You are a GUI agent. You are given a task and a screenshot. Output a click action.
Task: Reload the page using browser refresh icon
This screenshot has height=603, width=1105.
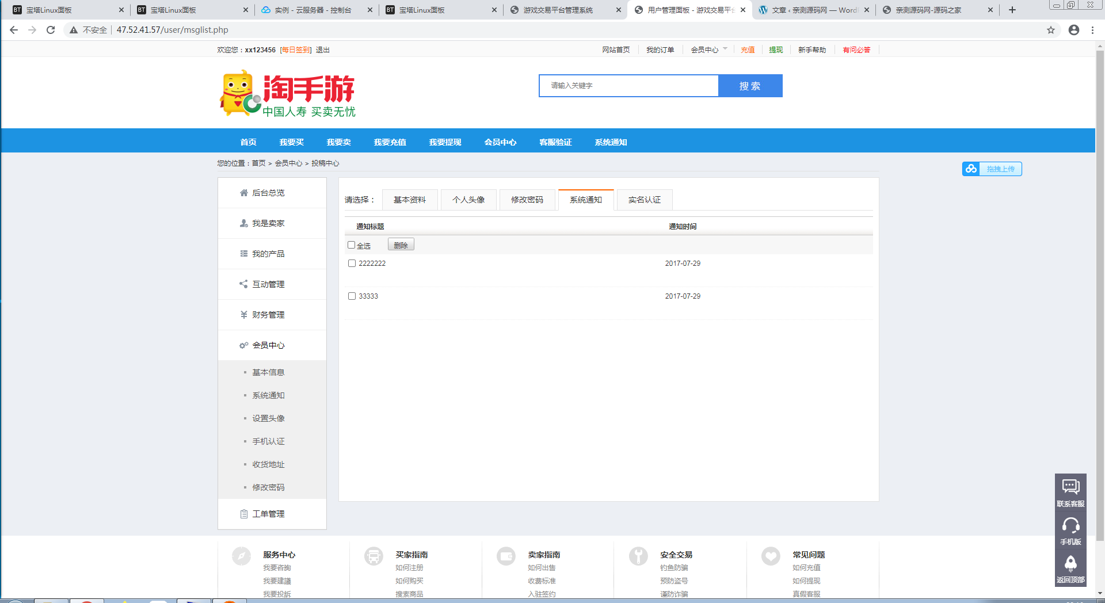(51, 30)
